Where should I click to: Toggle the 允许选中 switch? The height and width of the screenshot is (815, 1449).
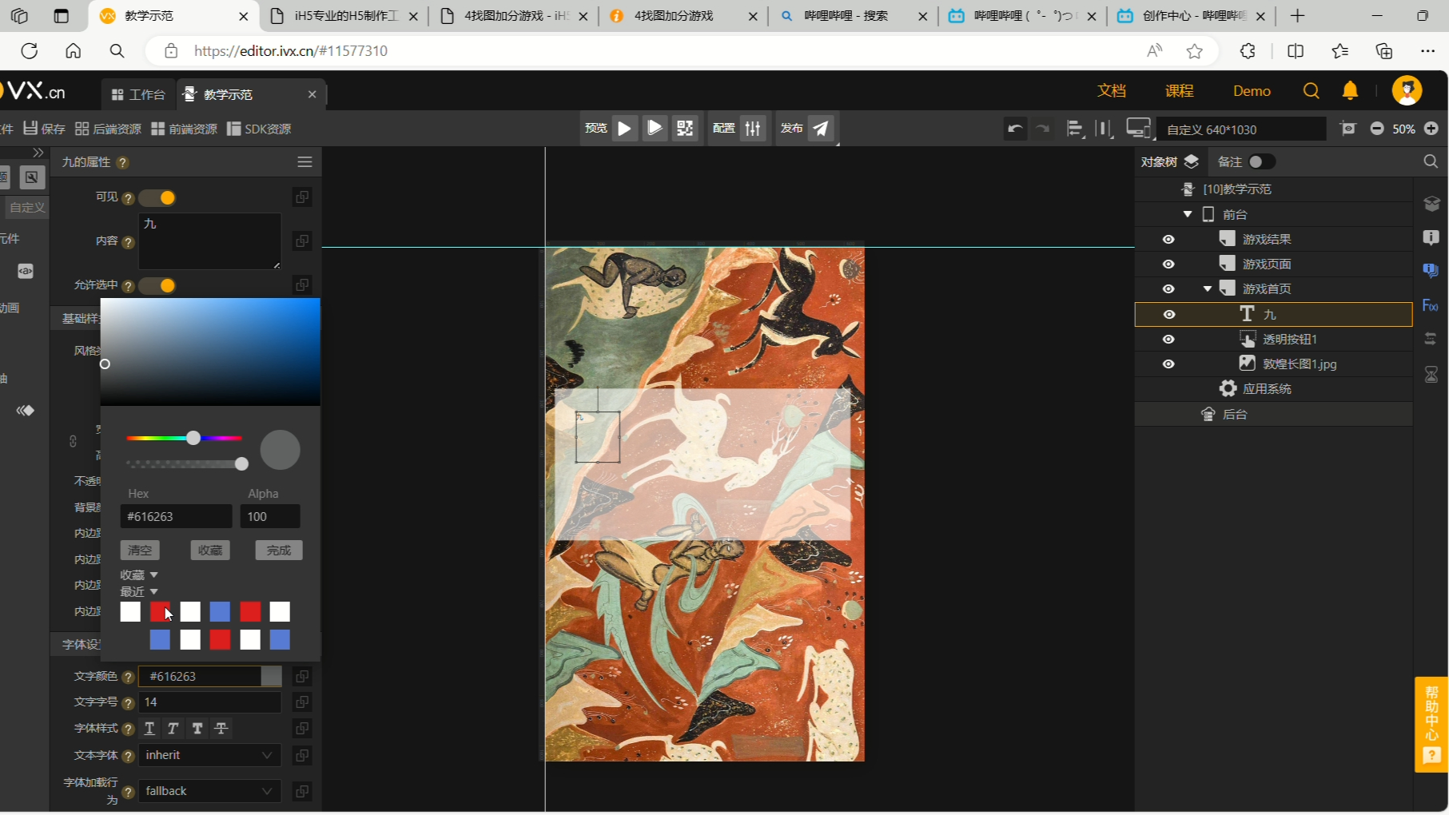tap(157, 285)
